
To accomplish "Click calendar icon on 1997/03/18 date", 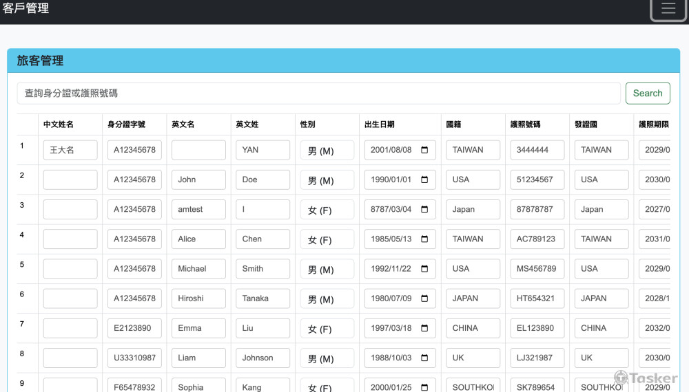I will [x=424, y=328].
